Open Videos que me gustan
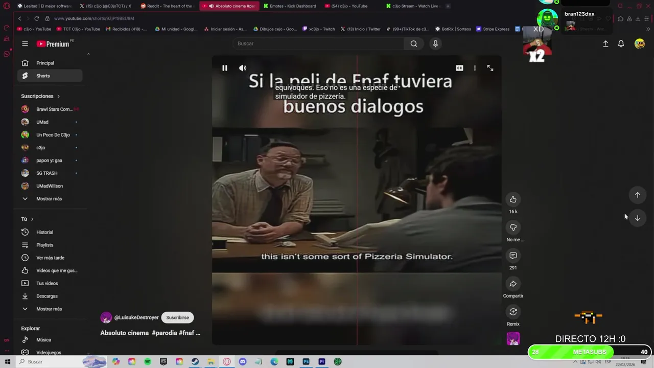654x368 pixels. pyautogui.click(x=50, y=270)
